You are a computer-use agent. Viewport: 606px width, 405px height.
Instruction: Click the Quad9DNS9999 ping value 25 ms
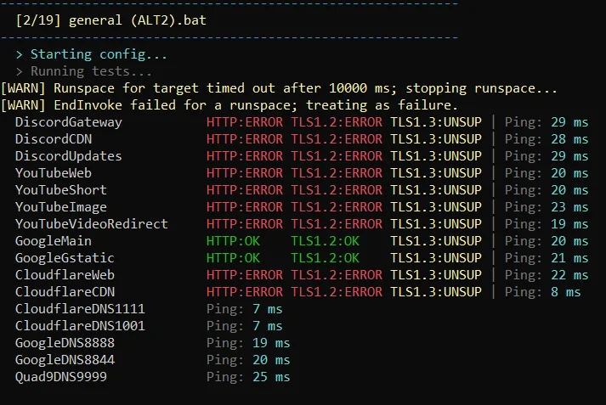point(271,377)
